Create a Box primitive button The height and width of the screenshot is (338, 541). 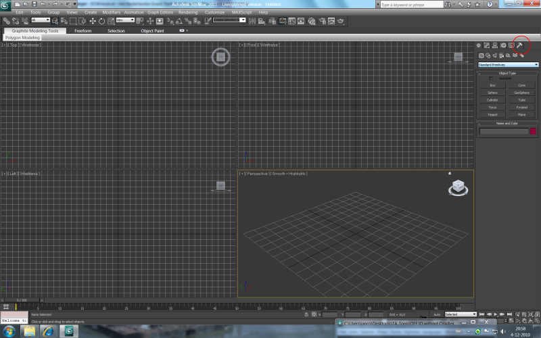pos(493,85)
